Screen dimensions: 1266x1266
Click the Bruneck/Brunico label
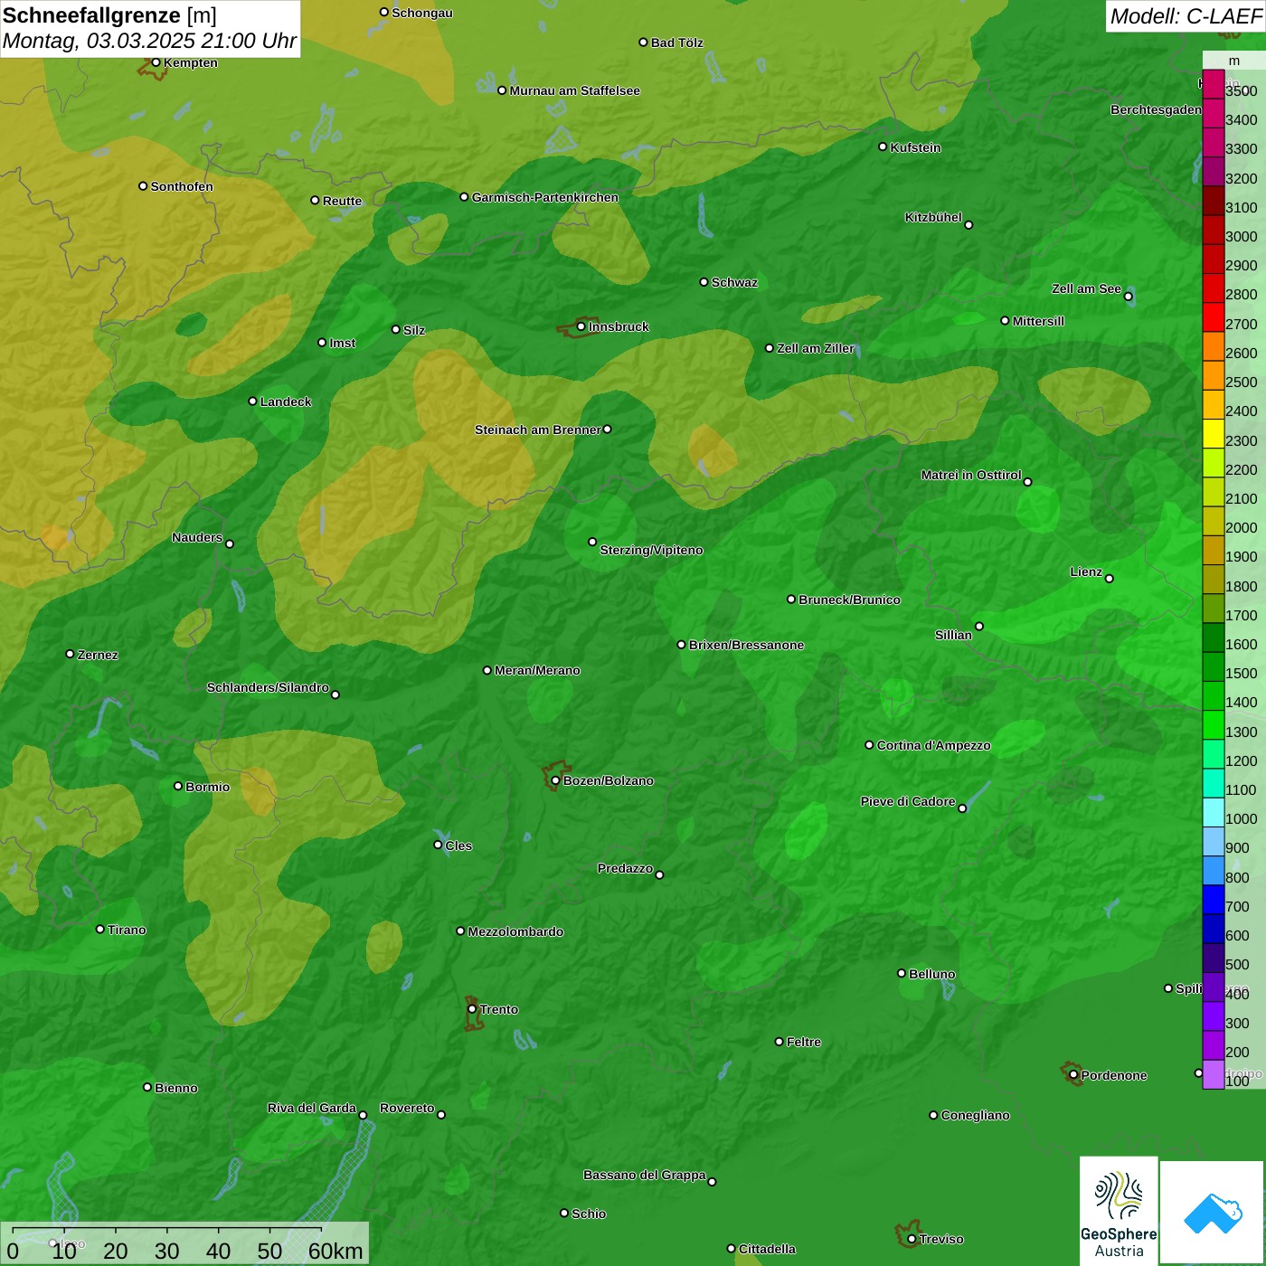pyautogui.click(x=849, y=600)
